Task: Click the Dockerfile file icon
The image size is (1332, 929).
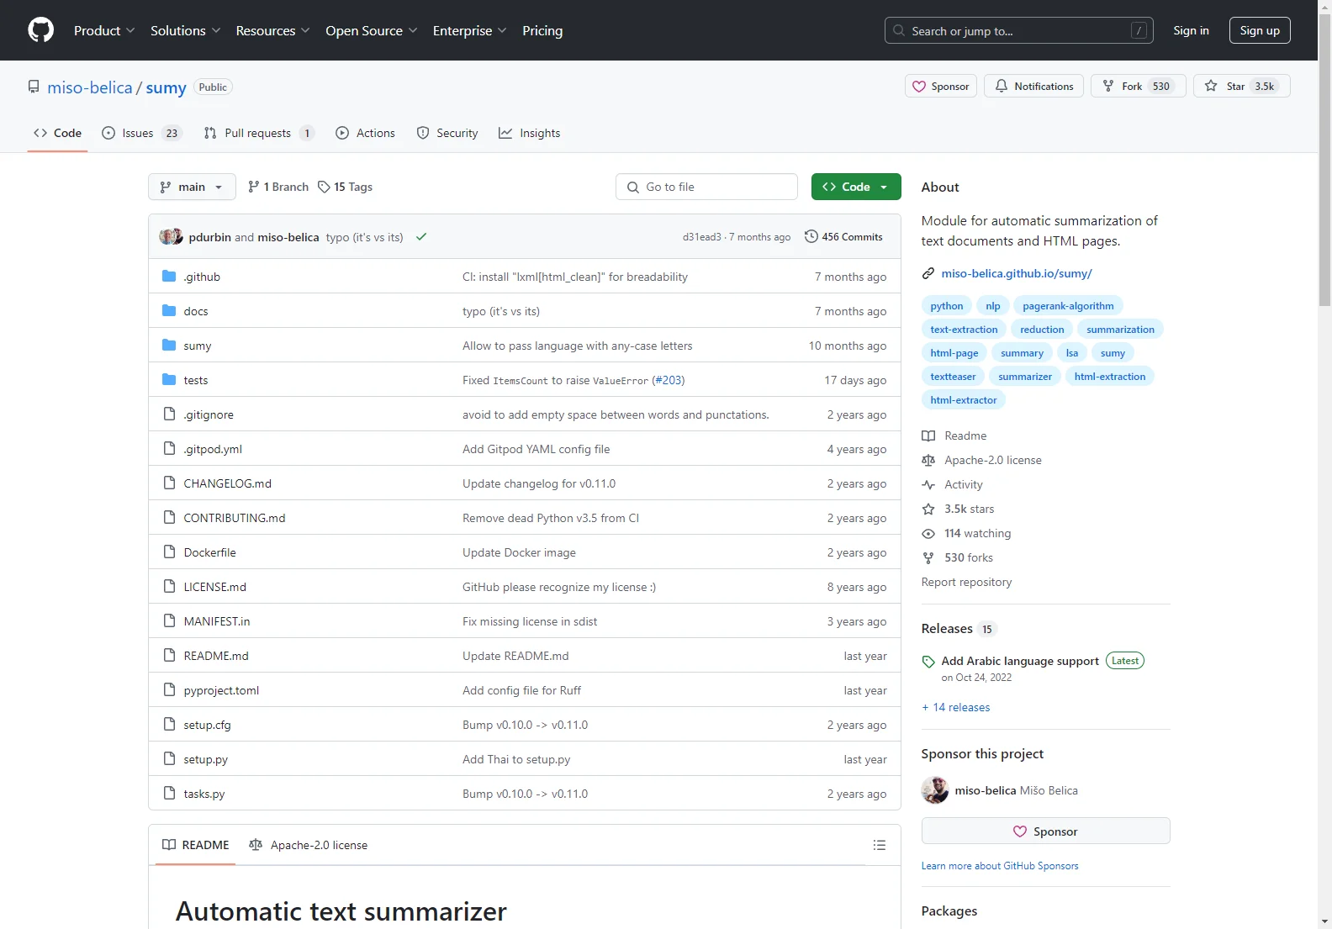Action: point(169,552)
